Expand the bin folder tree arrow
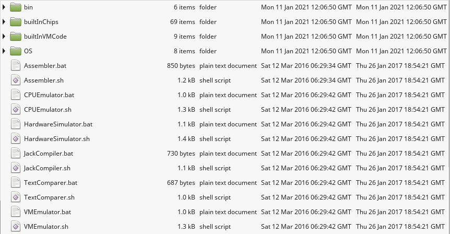 [x=4, y=7]
